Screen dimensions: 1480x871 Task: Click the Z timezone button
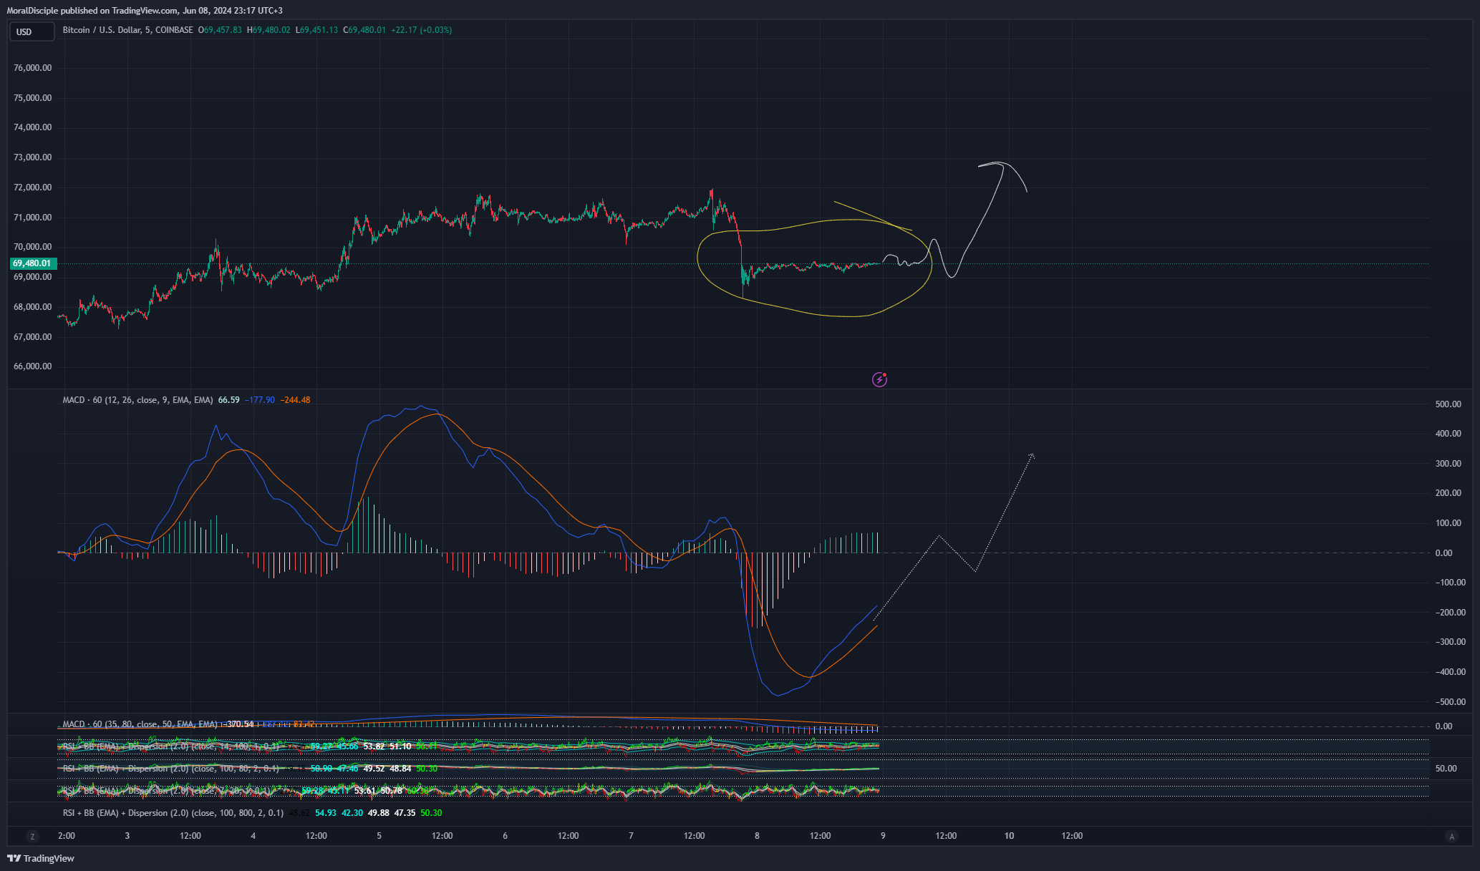[x=32, y=836]
